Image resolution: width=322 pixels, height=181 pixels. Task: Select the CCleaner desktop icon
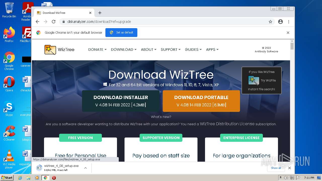9,133
